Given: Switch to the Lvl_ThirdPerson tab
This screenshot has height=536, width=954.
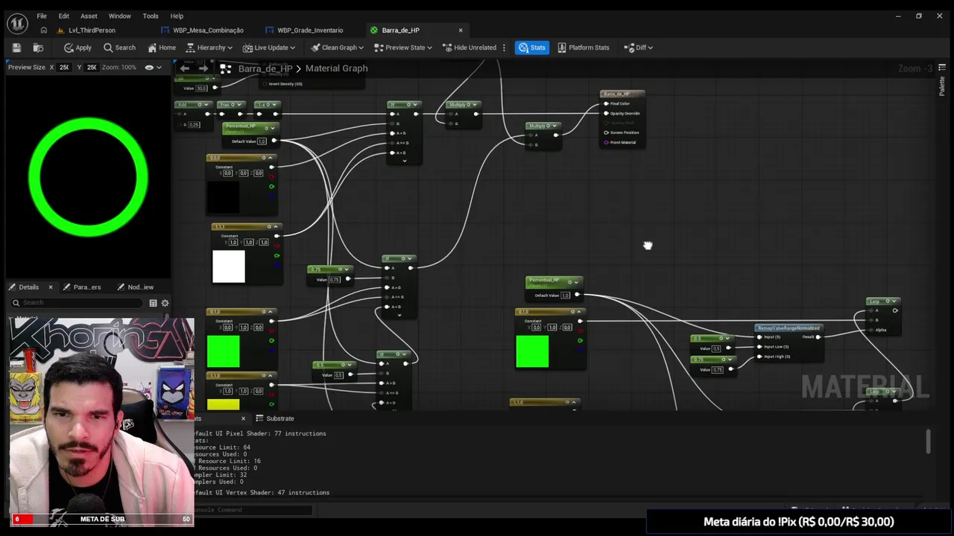Looking at the screenshot, I should [x=91, y=31].
